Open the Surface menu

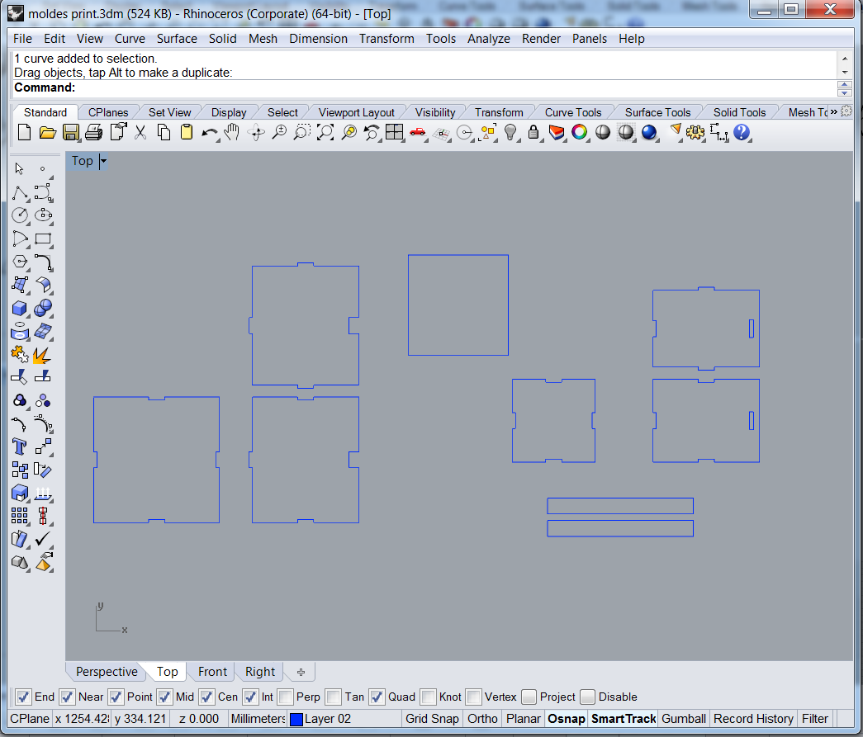coord(177,39)
